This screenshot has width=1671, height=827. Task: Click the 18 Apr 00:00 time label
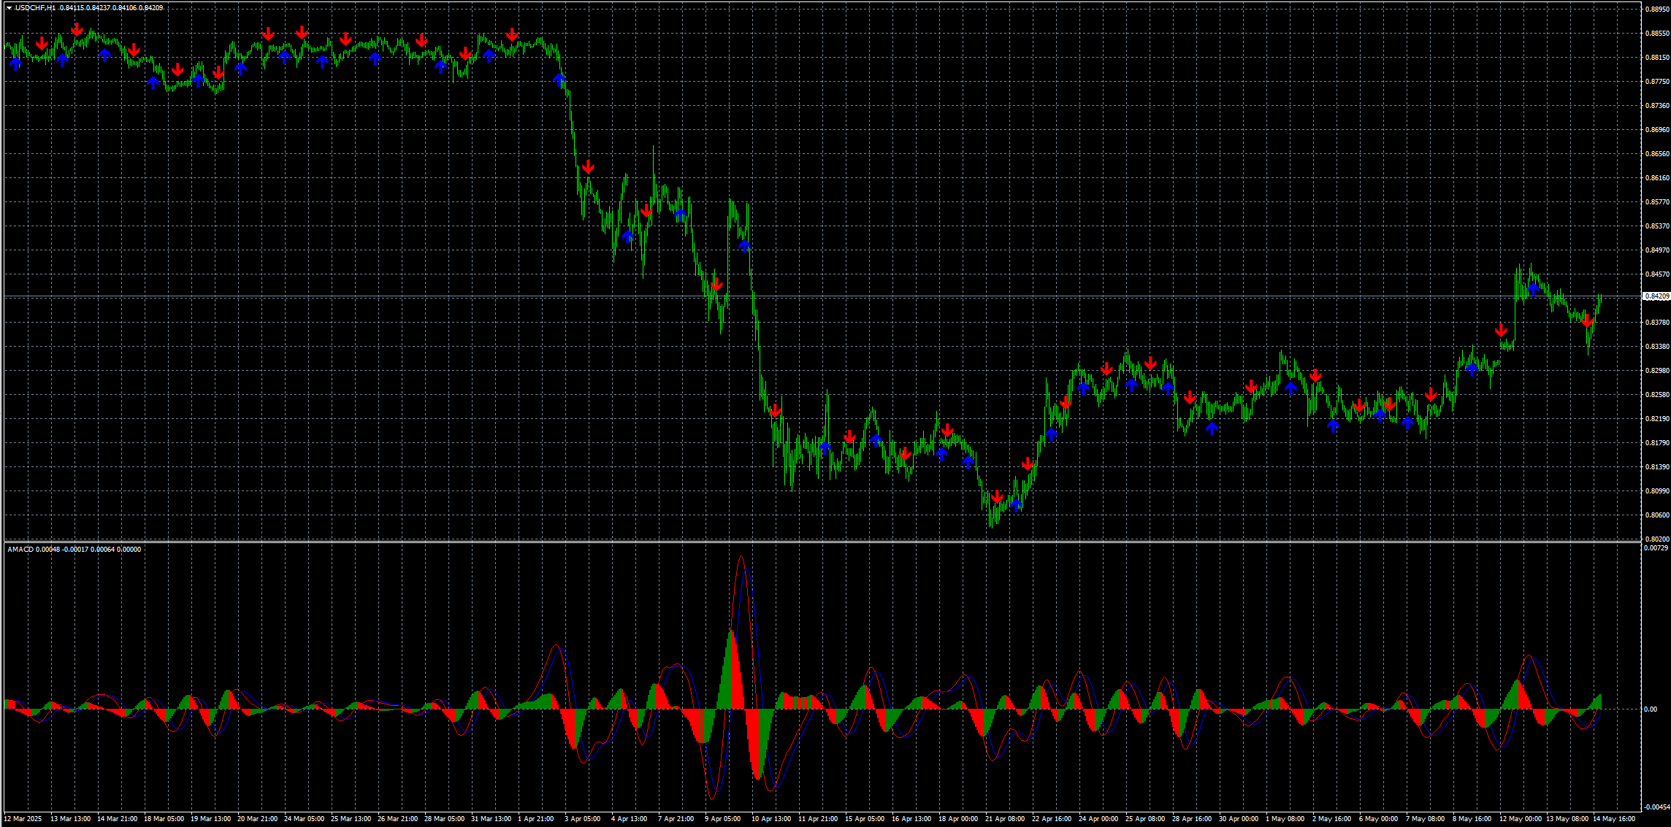pos(958,818)
